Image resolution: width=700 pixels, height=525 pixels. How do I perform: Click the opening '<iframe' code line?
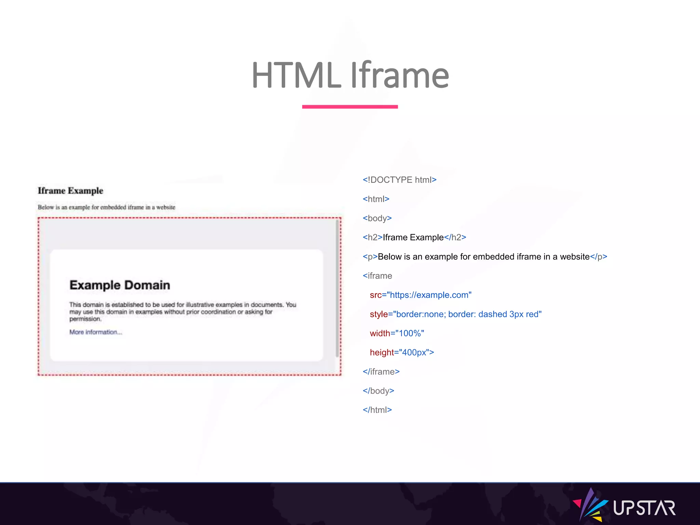pyautogui.click(x=377, y=276)
